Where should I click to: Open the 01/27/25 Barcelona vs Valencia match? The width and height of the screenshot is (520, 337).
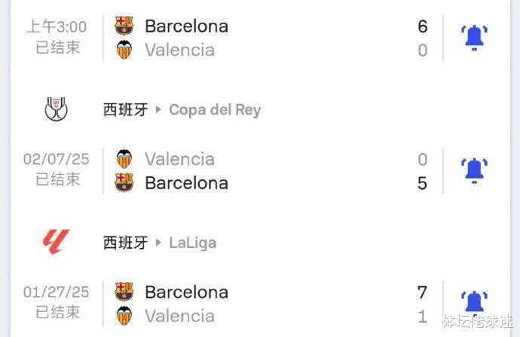(x=260, y=304)
